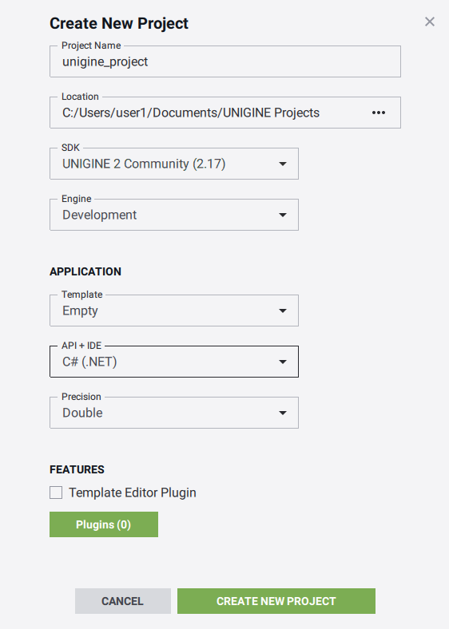The height and width of the screenshot is (629, 449).
Task: Open the UNIGINE 2 Community SDK dropdown
Action: [174, 164]
